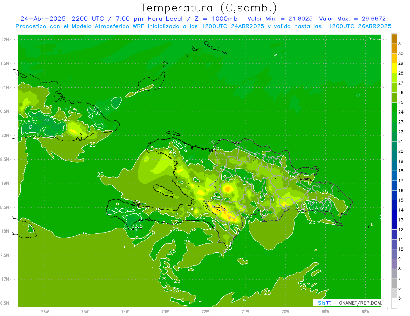The image size is (410, 316).
Task: Click the '71W' longitude label
Action: tap(245, 311)
